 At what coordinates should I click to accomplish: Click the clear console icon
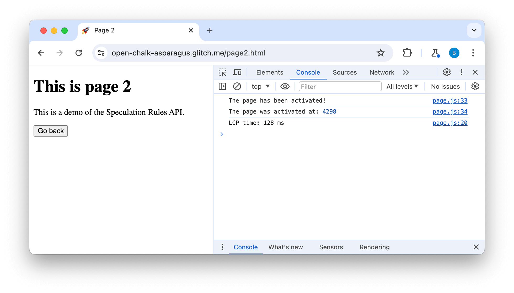[237, 87]
